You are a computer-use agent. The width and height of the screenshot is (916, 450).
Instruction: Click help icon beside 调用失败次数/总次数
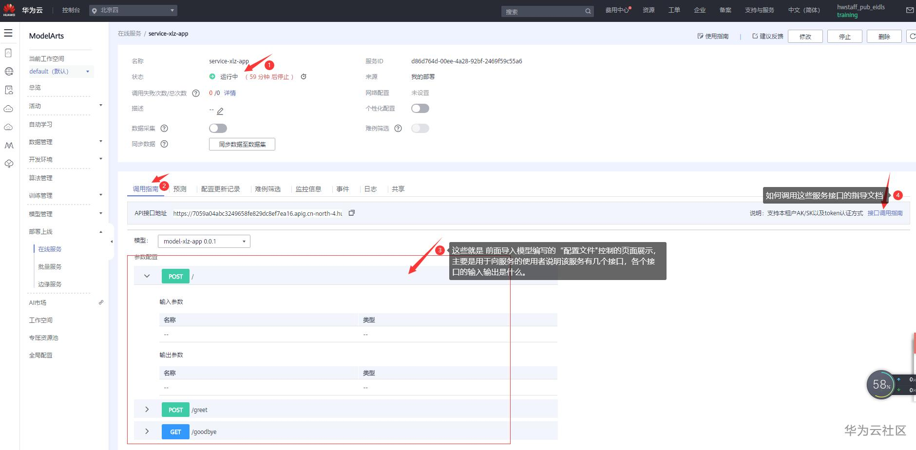(x=196, y=93)
